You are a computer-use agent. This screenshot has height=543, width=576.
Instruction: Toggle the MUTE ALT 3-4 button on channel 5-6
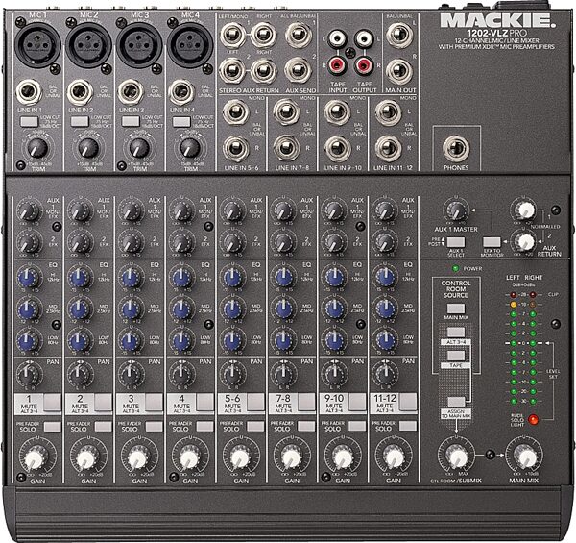tap(255, 402)
